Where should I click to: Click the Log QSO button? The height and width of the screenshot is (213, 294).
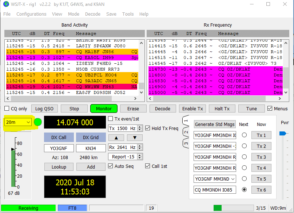[x=44, y=109]
